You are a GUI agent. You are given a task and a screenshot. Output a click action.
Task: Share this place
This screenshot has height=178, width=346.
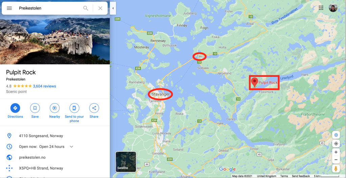tap(94, 108)
